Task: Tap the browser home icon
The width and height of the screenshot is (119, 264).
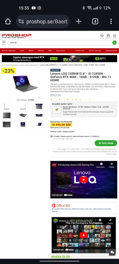Action: 8,21
